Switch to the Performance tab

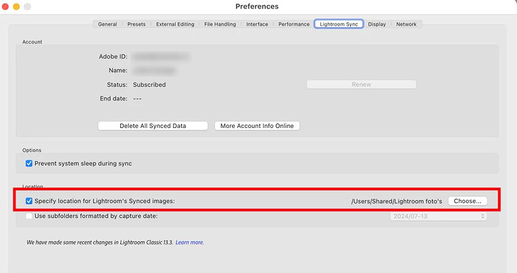pyautogui.click(x=294, y=24)
